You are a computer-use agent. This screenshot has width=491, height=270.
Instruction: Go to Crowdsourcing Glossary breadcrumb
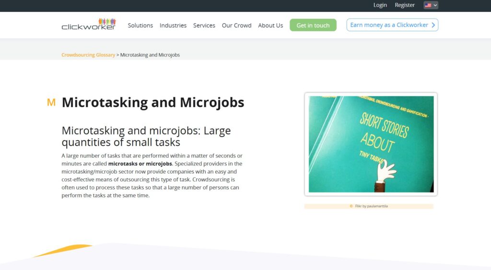(x=88, y=55)
